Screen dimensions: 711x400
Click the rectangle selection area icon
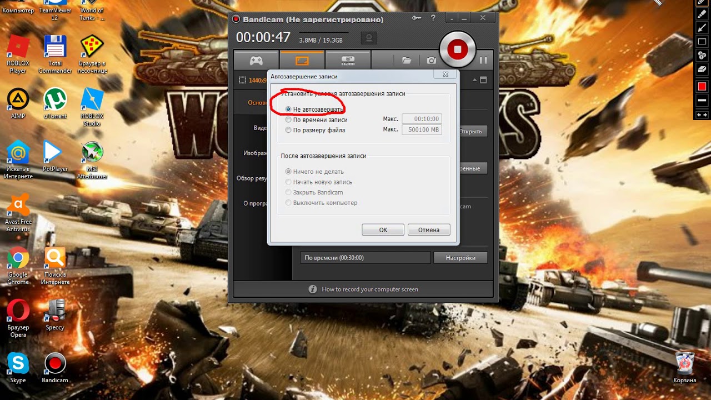click(x=242, y=80)
